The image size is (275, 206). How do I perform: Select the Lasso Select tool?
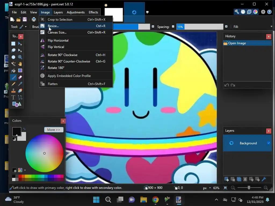point(13,50)
